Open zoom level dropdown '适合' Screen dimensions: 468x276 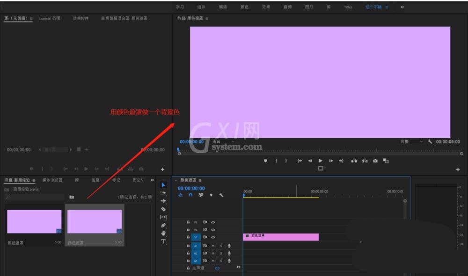[x=223, y=142]
